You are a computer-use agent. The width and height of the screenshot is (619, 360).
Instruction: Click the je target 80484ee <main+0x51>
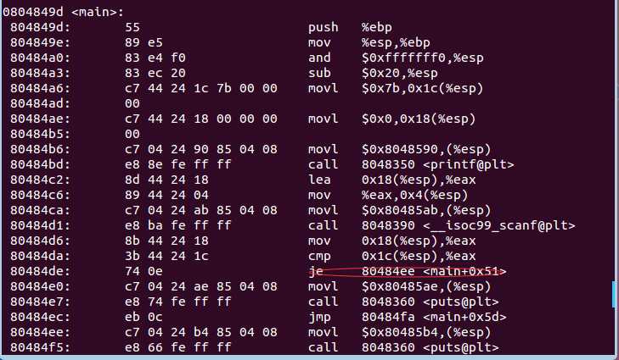pos(433,271)
